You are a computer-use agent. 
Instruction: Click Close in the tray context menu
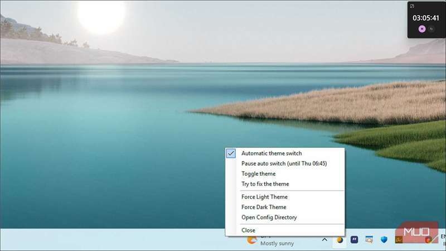point(248,230)
